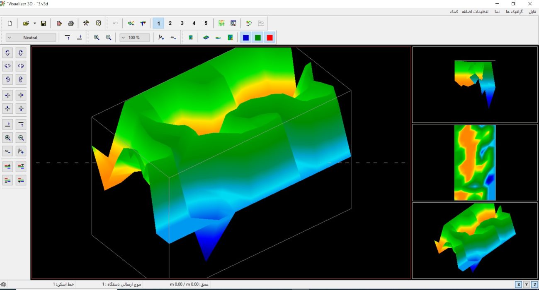Click the save (floppy disk) icon

(x=44, y=23)
